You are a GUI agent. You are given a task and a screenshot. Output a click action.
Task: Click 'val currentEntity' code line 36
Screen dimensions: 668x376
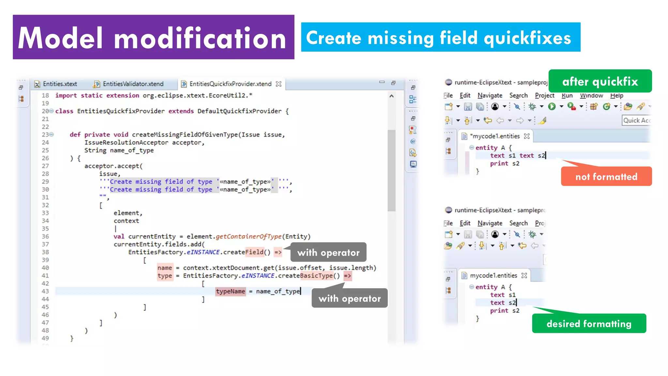(x=212, y=236)
